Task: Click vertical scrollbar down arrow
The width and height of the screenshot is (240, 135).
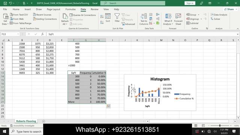Action: coord(238,118)
